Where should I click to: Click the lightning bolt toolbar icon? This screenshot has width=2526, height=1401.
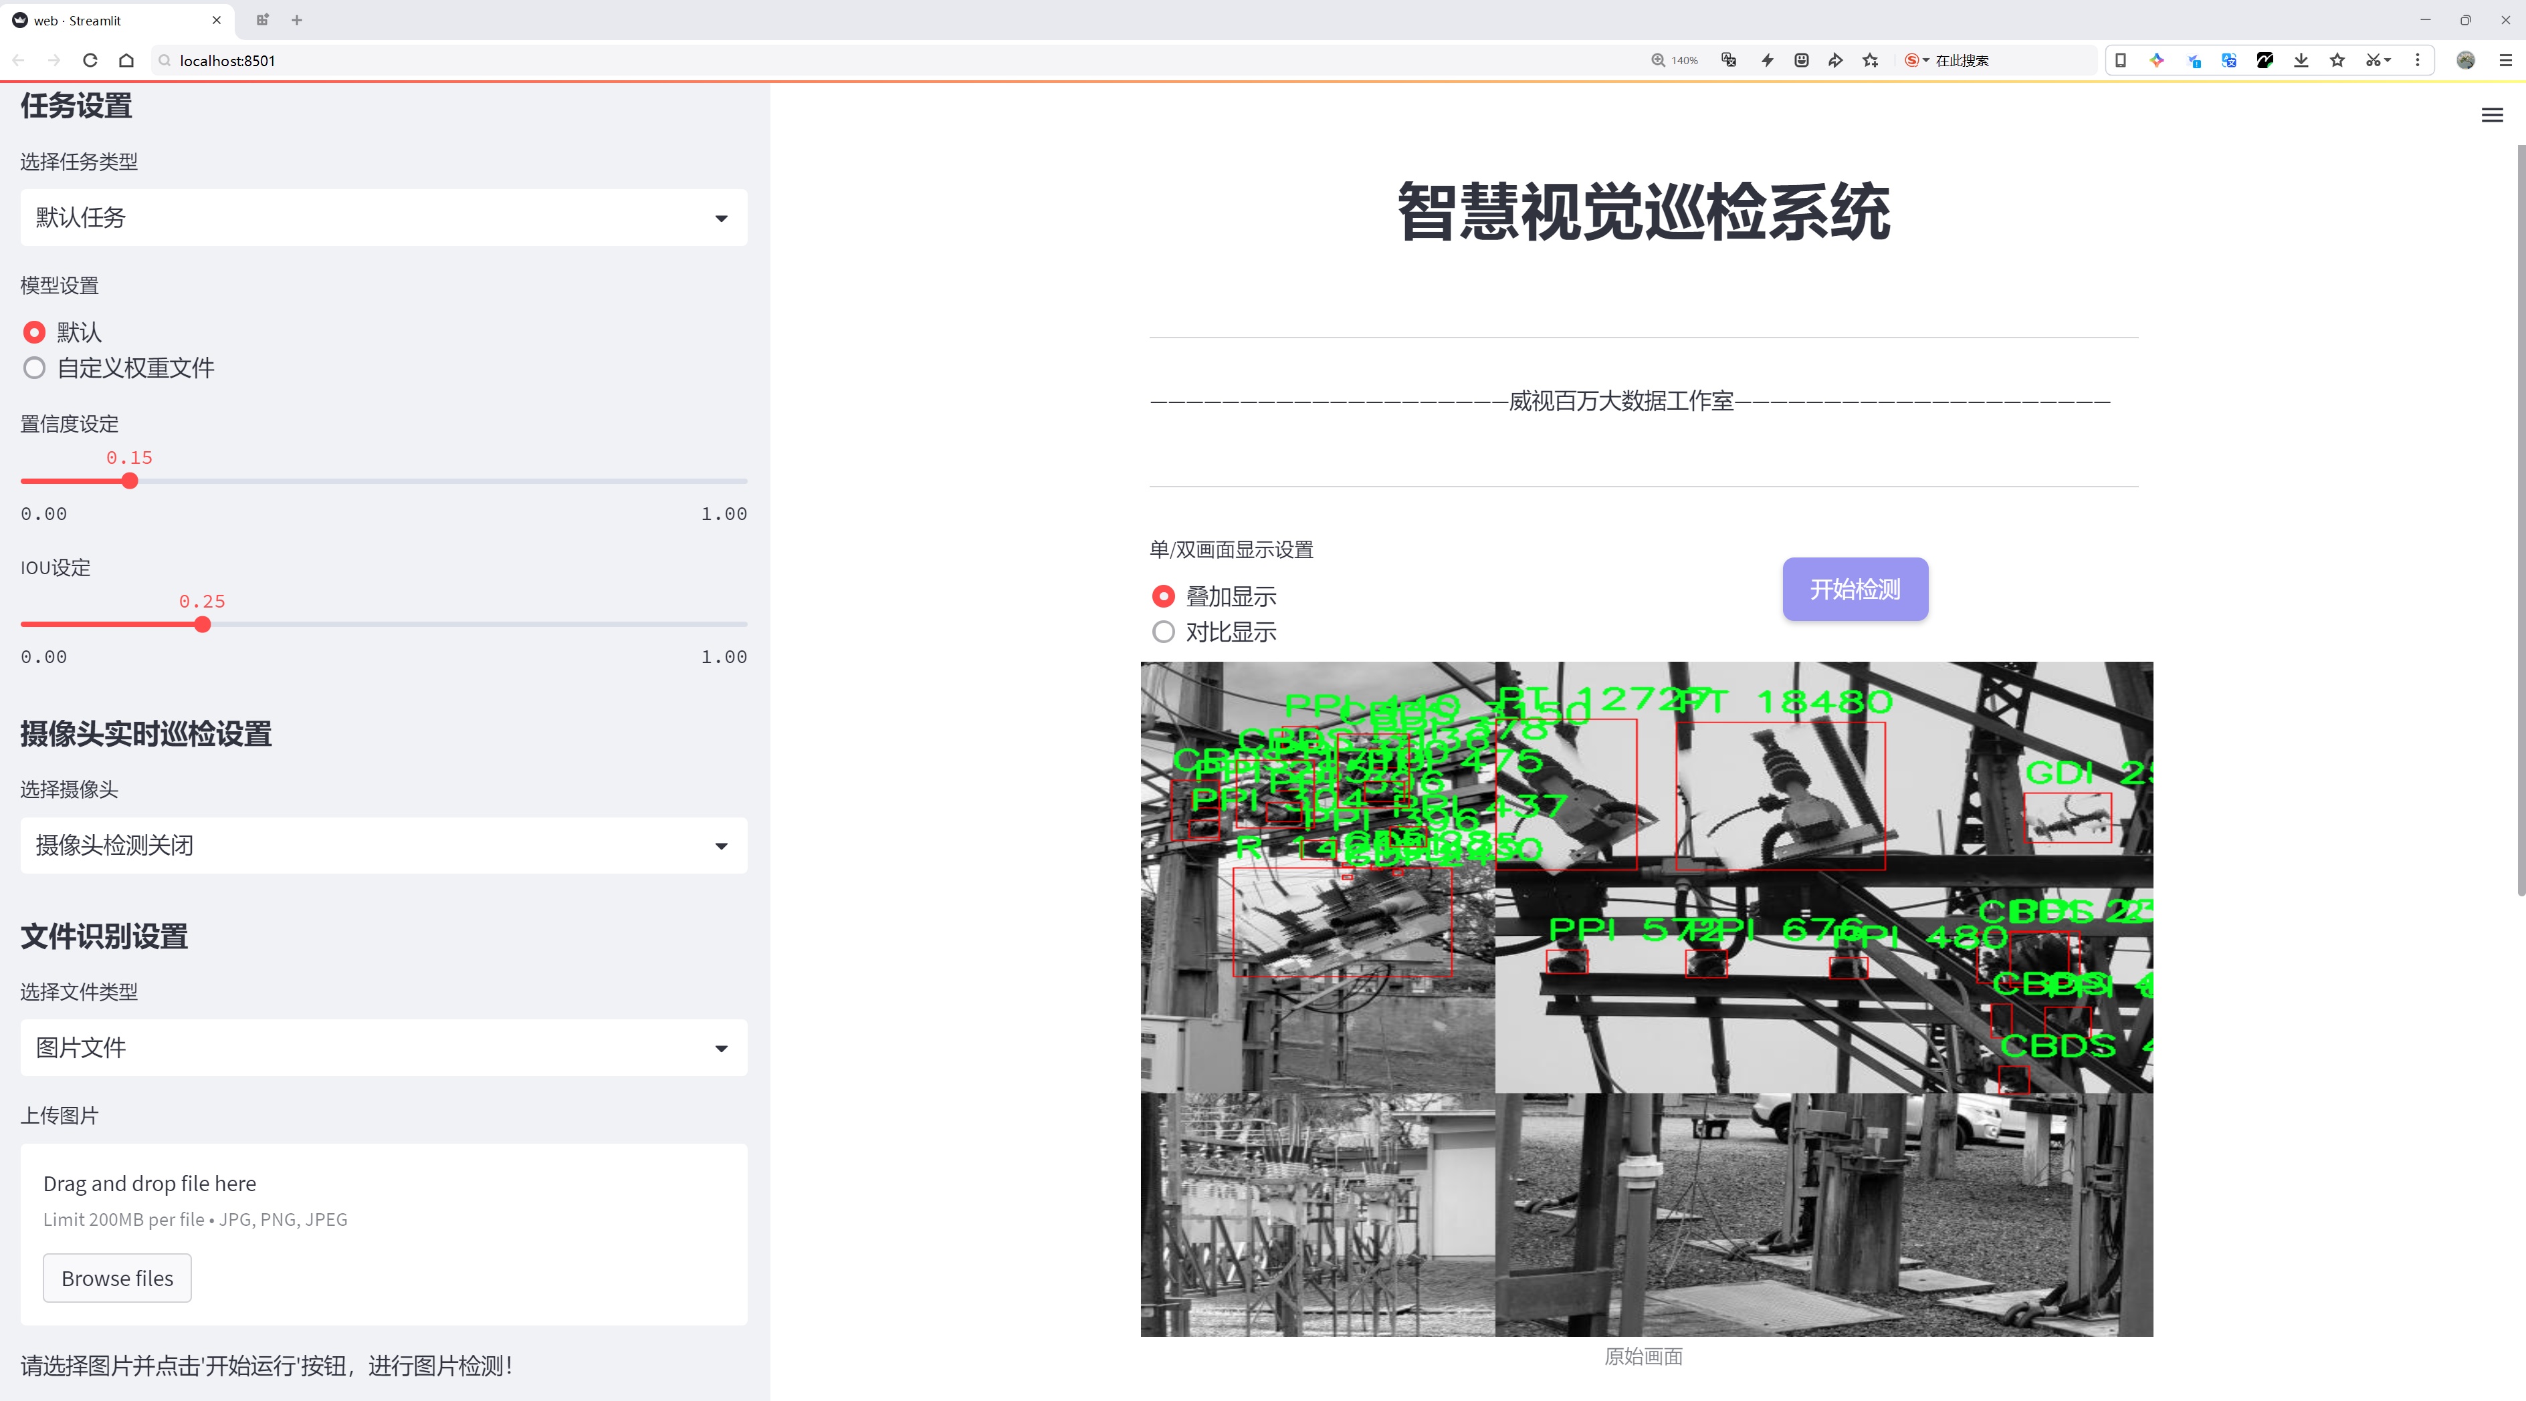pyautogui.click(x=1767, y=59)
